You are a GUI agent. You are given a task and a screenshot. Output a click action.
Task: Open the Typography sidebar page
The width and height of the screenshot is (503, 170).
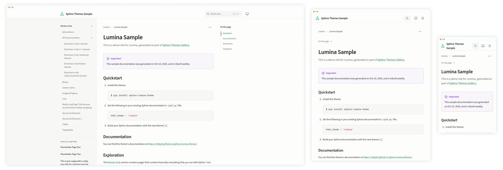pyautogui.click(x=68, y=130)
